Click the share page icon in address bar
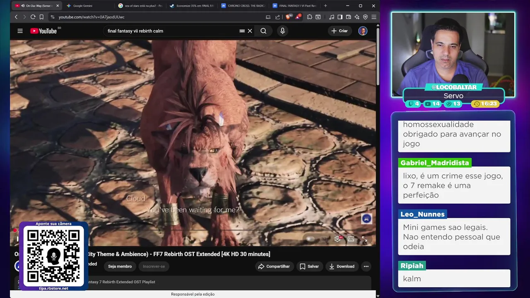530x298 pixels. click(x=277, y=17)
